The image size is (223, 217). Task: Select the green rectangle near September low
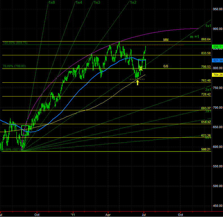(x=25, y=130)
